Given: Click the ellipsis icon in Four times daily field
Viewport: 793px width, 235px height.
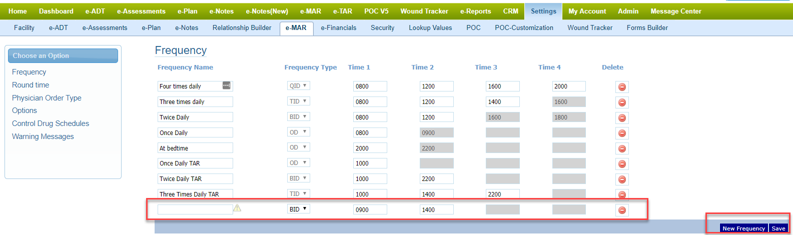Looking at the screenshot, I should point(226,86).
